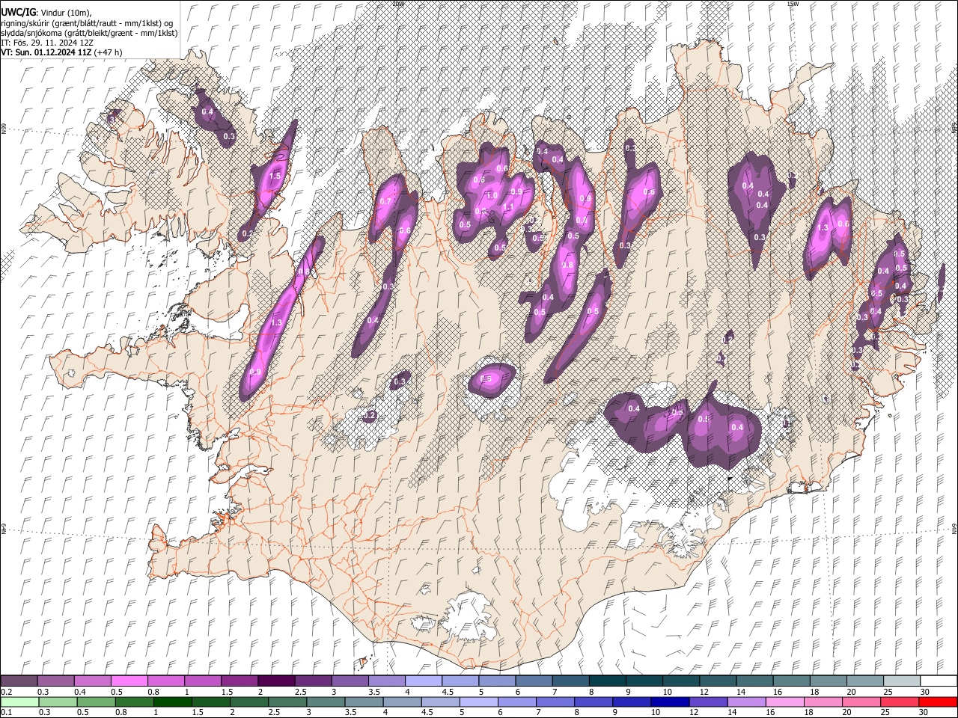The width and height of the screenshot is (958, 718).
Task: Click the 'Vindur (10m)' header text
Action: 64,13
